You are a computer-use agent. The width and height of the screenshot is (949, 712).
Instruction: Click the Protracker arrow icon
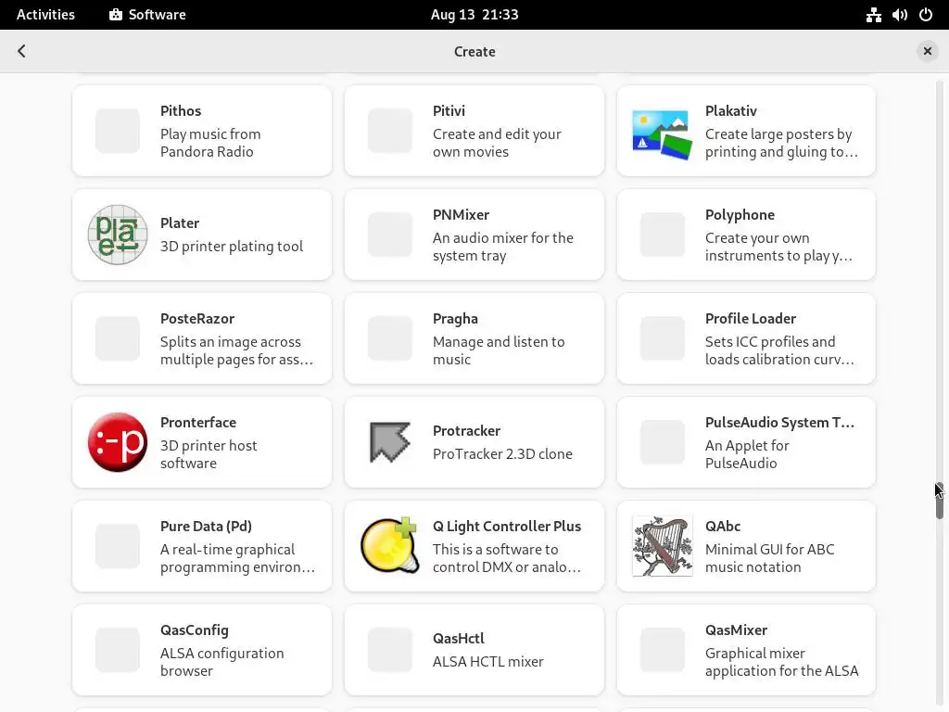point(390,442)
